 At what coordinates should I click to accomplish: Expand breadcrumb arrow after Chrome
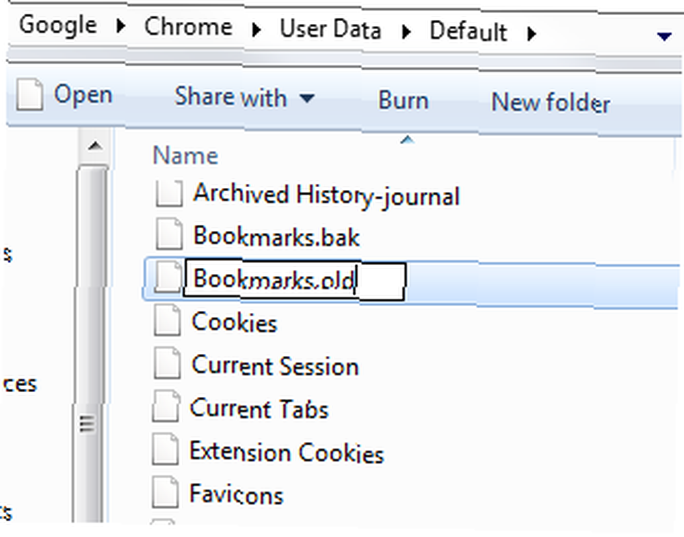pos(257,31)
